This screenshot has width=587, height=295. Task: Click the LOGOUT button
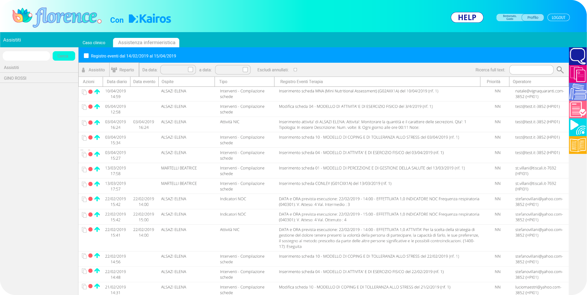click(x=558, y=18)
